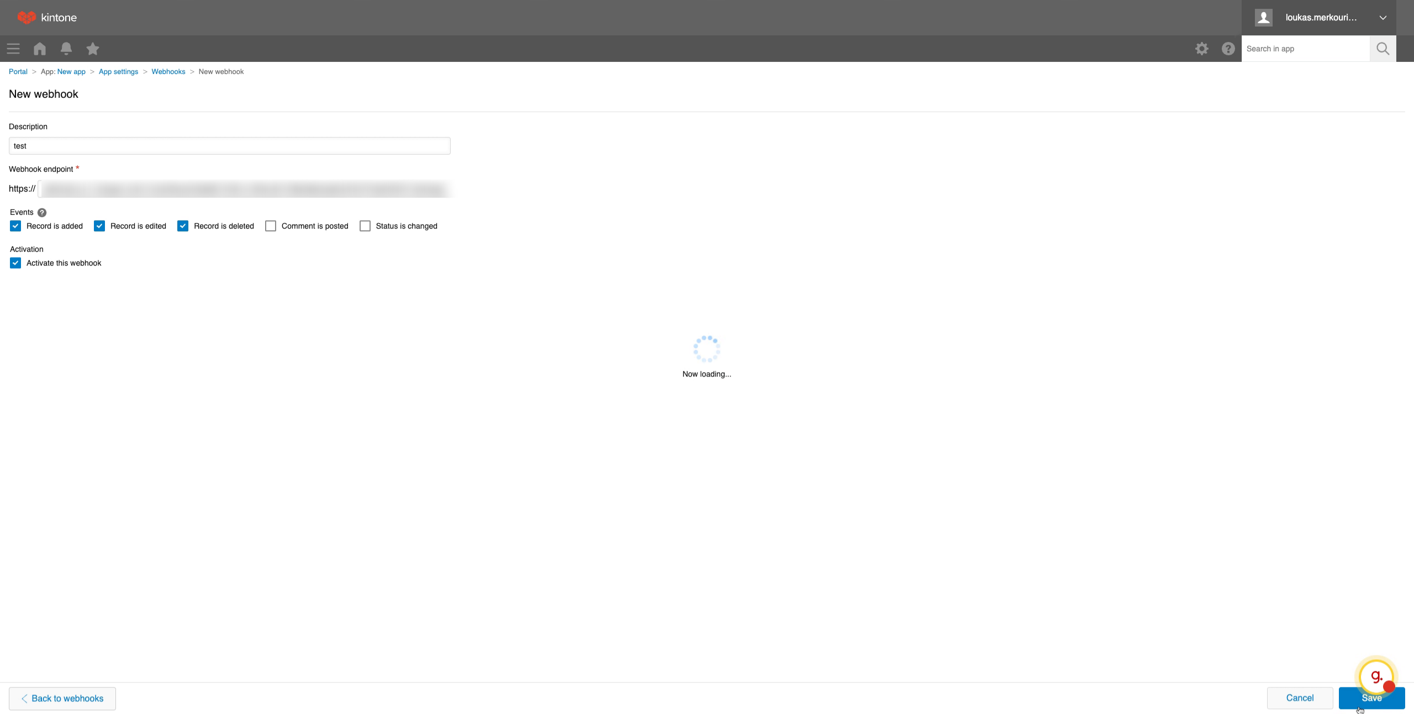Open the help question mark icon
The image size is (1414, 714).
point(1228,49)
